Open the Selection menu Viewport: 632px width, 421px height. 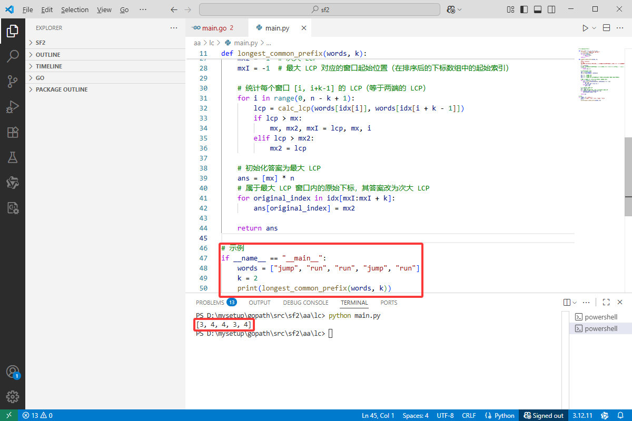(75, 9)
